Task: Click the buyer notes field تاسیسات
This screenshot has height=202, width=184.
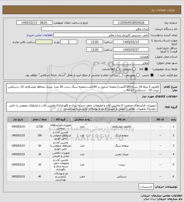Action: (146, 187)
